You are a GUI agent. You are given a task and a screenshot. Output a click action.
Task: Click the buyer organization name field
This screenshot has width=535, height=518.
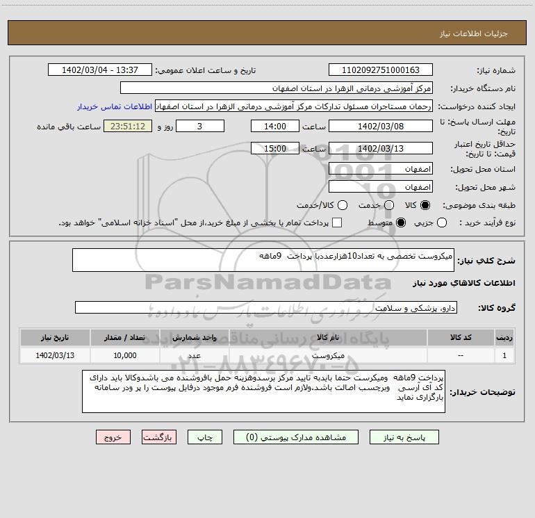pos(277,88)
